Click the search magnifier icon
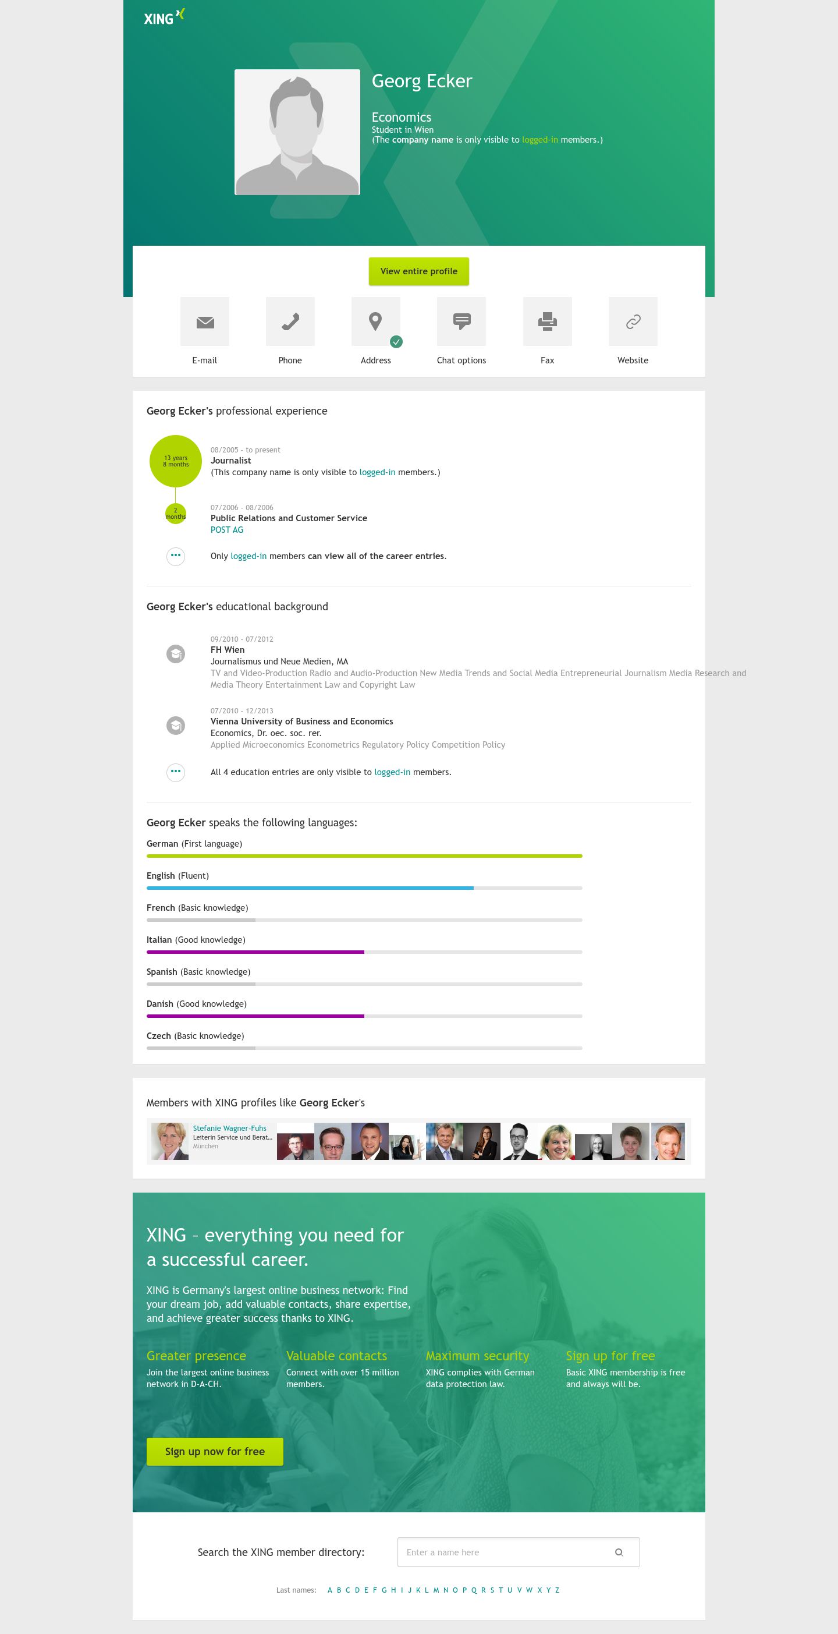This screenshot has width=838, height=1634. point(619,1552)
